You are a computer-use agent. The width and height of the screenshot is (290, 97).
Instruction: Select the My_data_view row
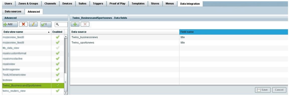[33, 48]
